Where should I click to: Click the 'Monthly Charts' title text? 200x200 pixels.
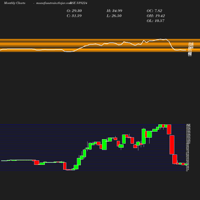pos(15,3)
